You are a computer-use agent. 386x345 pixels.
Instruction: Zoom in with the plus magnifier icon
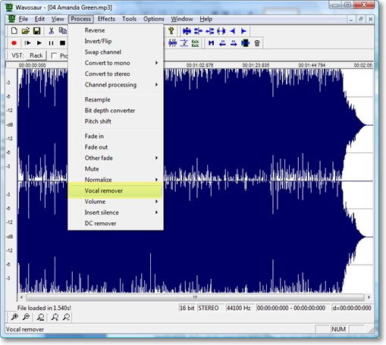click(x=14, y=317)
